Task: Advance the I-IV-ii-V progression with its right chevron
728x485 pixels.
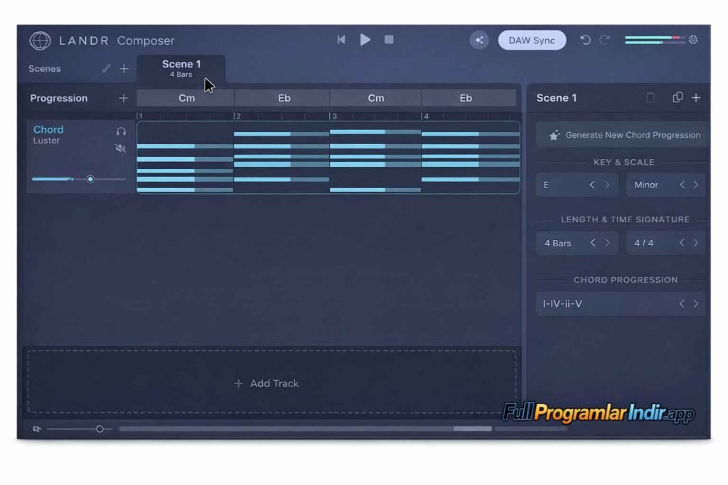Action: (695, 303)
